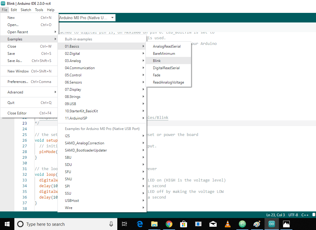Open the Tools menu
316x230 pixels.
(39, 10)
